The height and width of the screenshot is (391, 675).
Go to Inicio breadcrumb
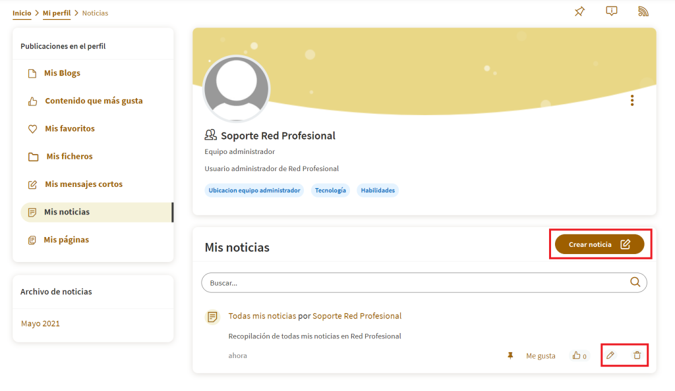22,13
